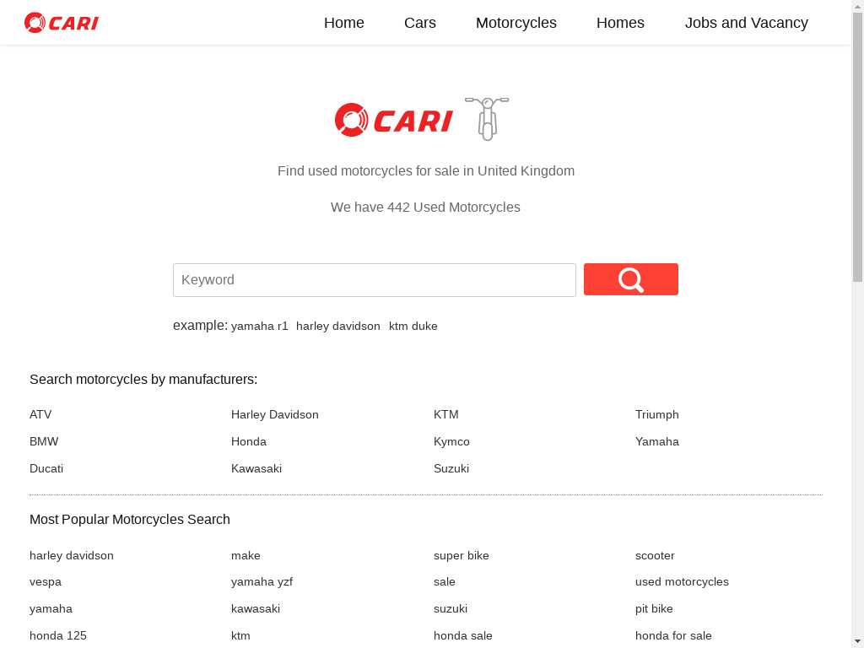
Task: Select the 'vespa' popular search
Action: (46, 581)
